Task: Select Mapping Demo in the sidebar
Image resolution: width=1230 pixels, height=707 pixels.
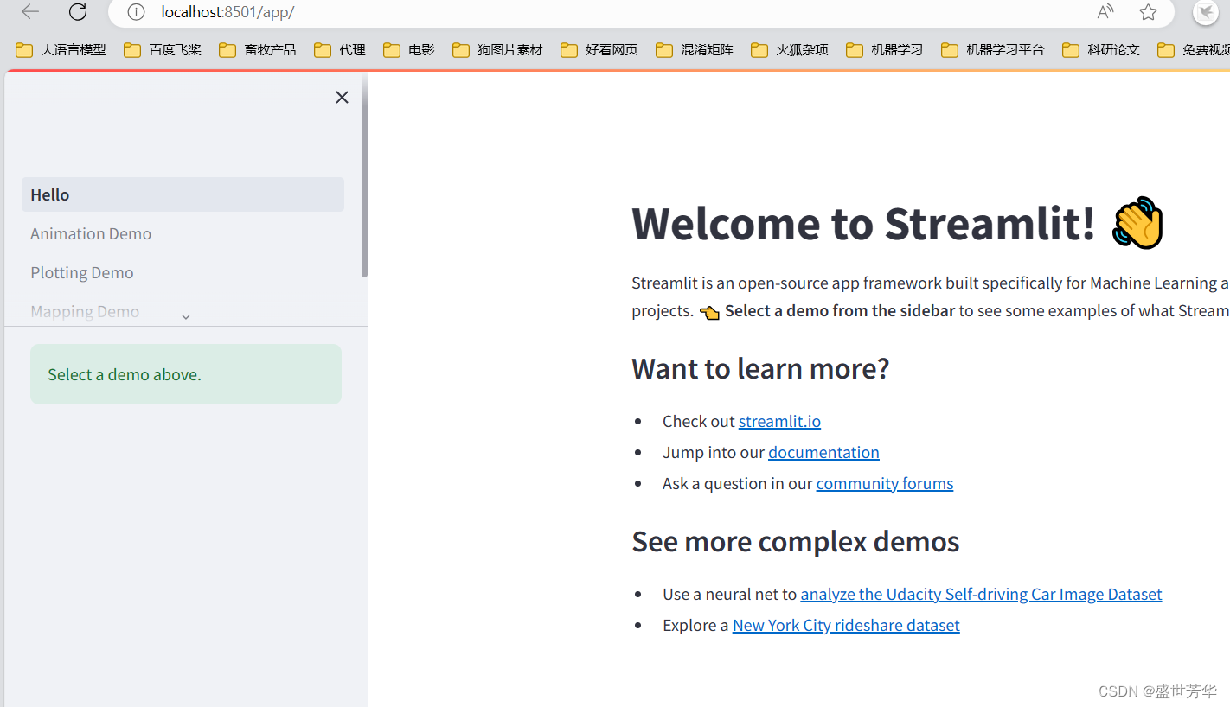Action: (84, 311)
